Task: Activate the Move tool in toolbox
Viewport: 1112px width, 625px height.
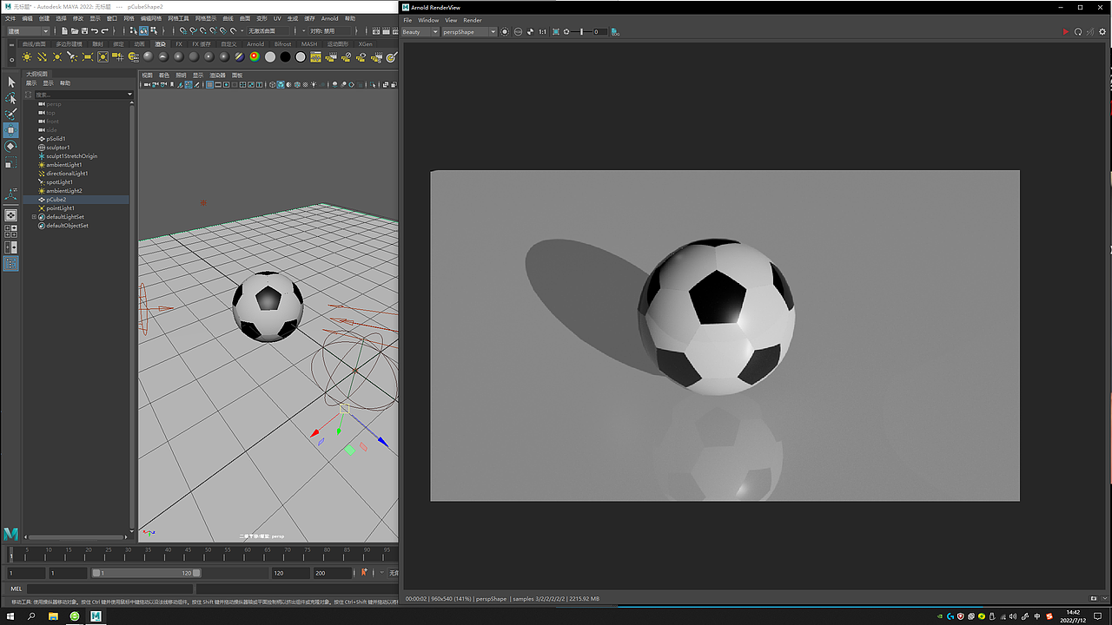Action: click(10, 131)
